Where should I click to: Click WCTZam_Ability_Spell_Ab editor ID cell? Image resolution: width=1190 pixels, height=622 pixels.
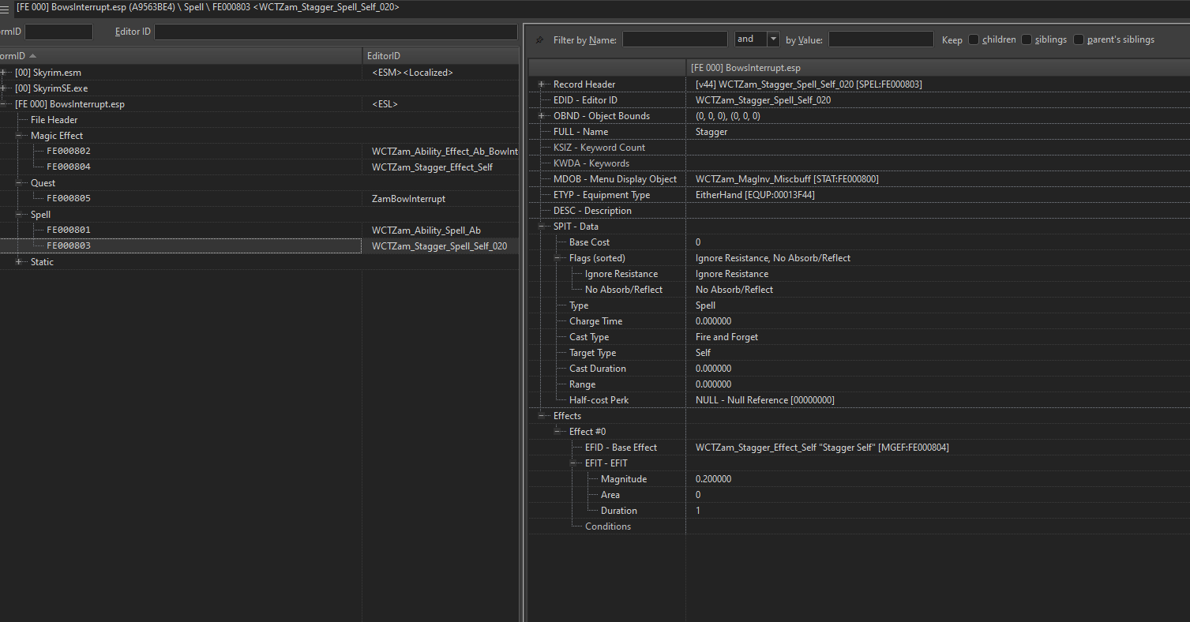click(426, 230)
